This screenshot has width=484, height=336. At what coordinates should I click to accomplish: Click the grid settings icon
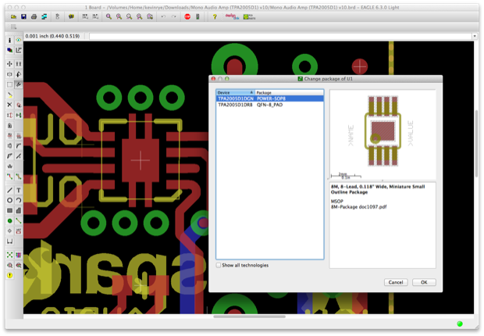click(x=13, y=27)
